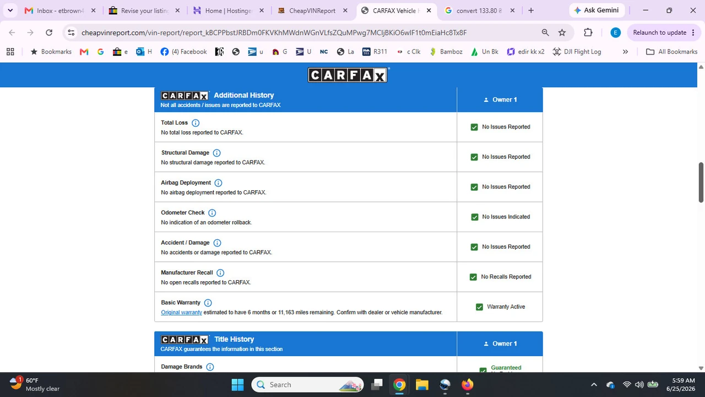Open the Extensions puzzle icon
This screenshot has height=397, width=705.
[588, 33]
